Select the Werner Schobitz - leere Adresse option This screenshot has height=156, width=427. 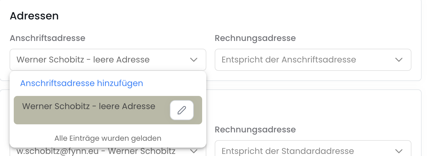click(108, 110)
